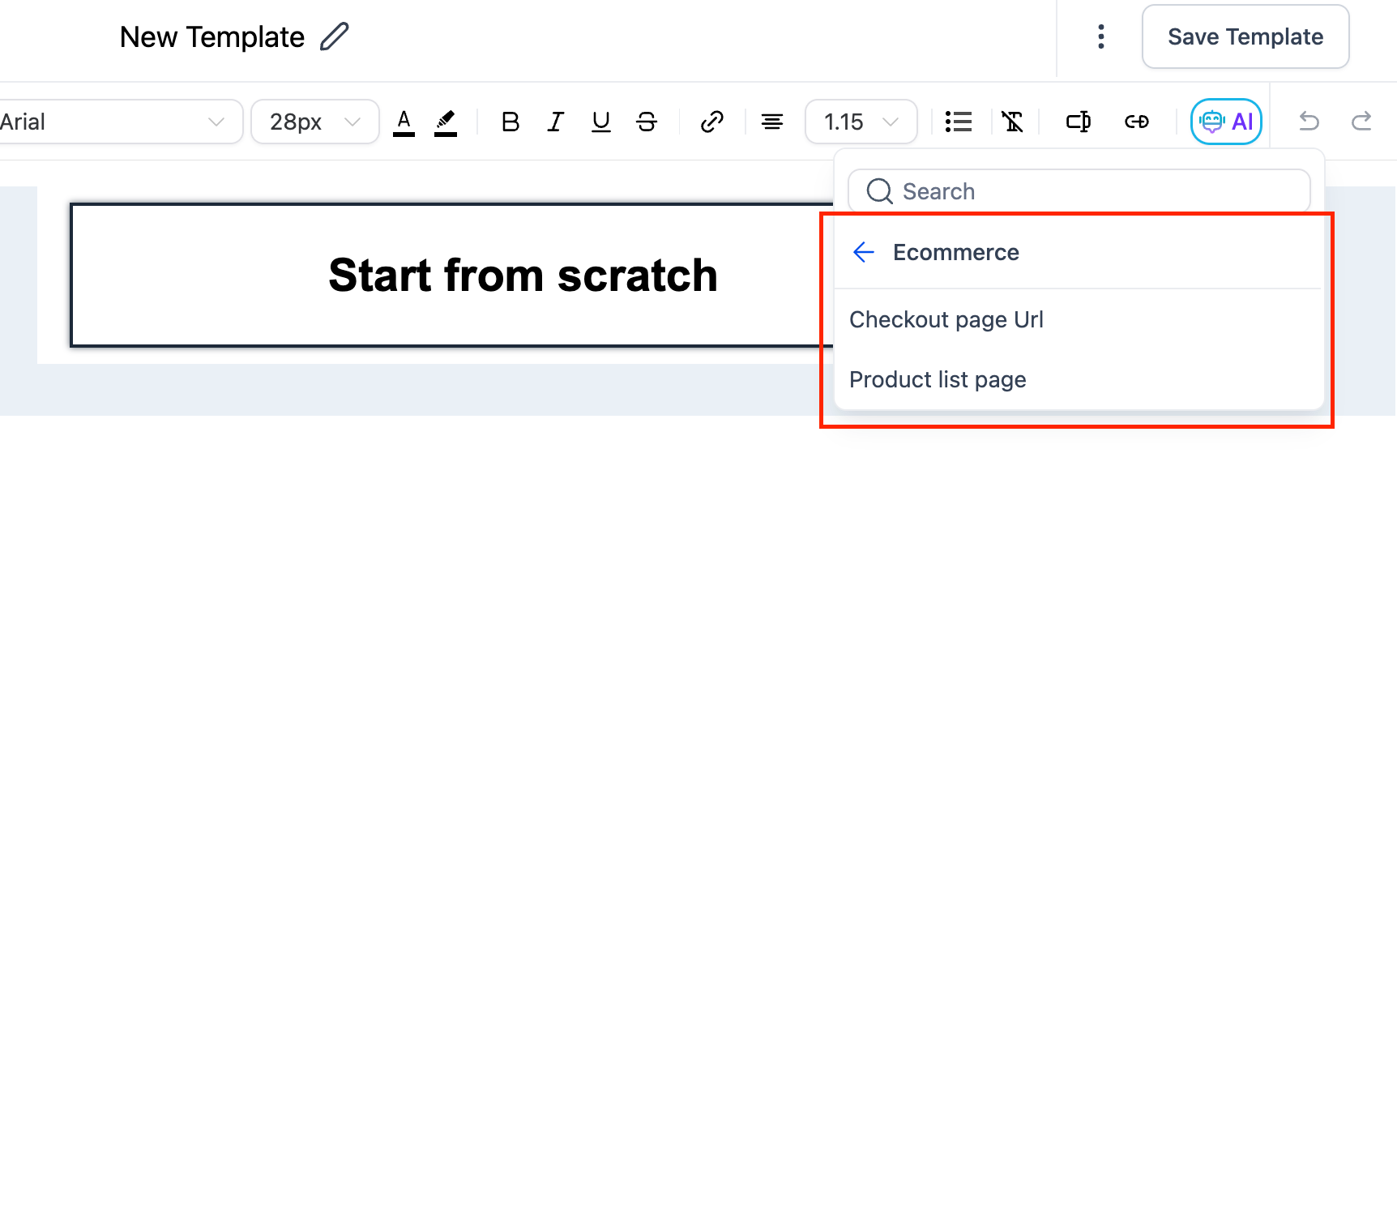Open the 1.15 line height dropdown
Image resolution: width=1397 pixels, height=1227 pixels.
click(861, 122)
